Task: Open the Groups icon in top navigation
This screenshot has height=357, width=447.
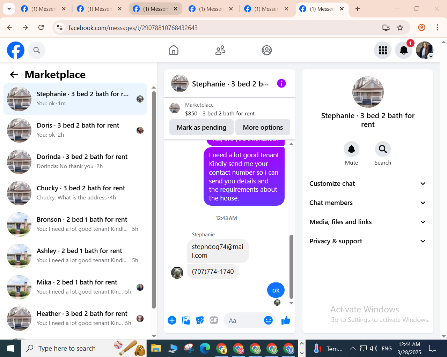Action: point(267,50)
